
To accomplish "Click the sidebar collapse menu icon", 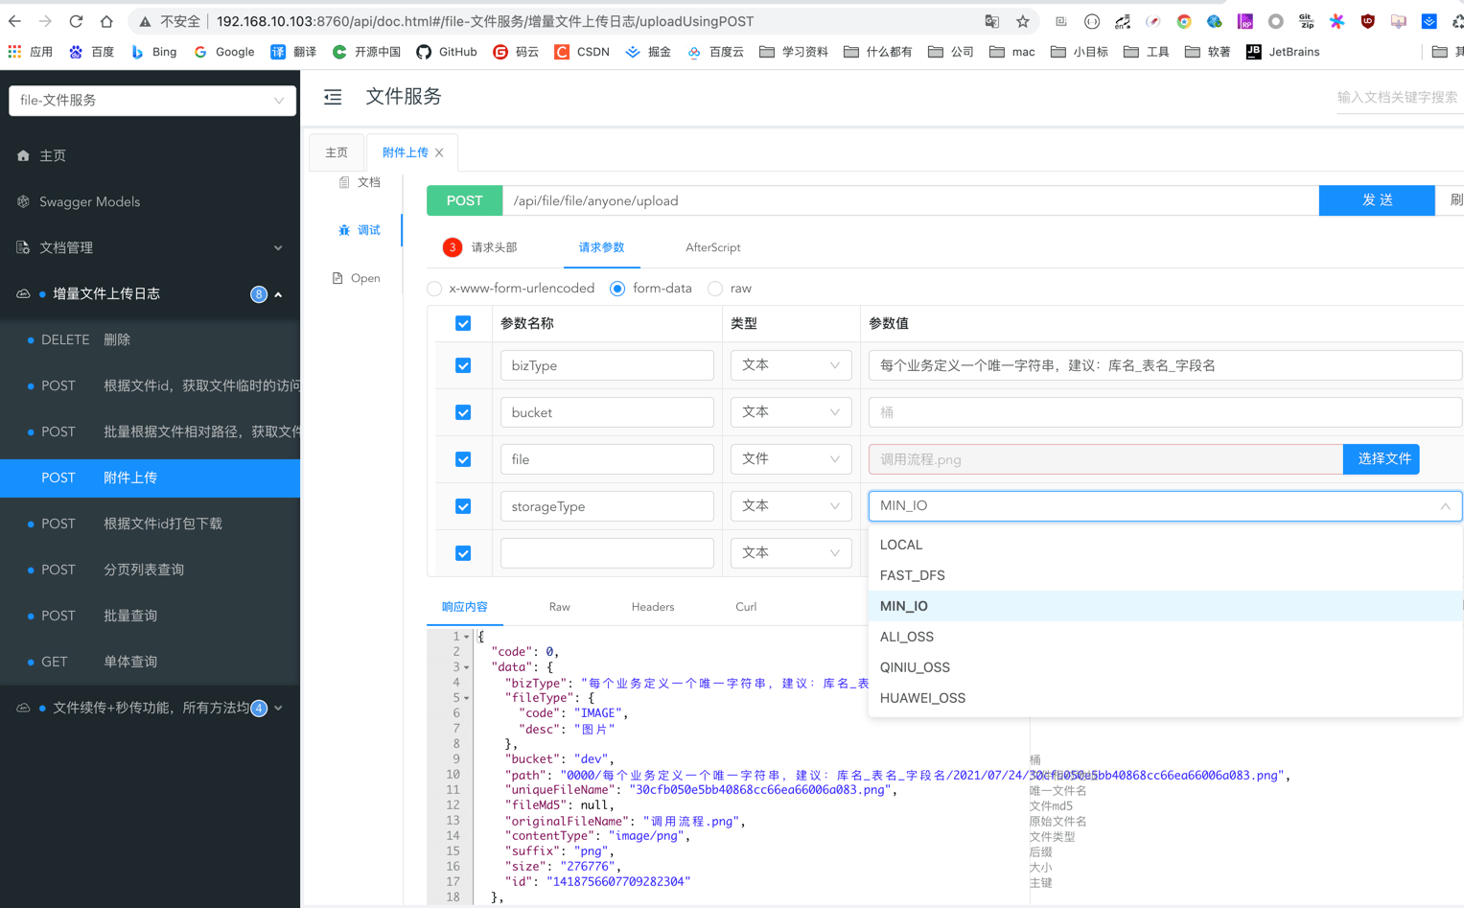I will coord(333,97).
